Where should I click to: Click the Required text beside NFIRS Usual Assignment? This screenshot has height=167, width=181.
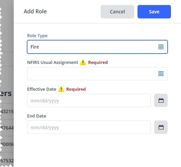click(x=98, y=62)
